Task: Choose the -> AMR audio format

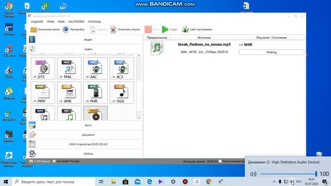Action: [69, 93]
